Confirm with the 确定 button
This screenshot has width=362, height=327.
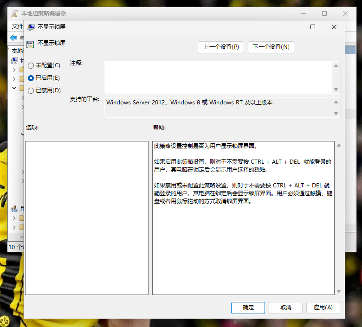click(248, 308)
